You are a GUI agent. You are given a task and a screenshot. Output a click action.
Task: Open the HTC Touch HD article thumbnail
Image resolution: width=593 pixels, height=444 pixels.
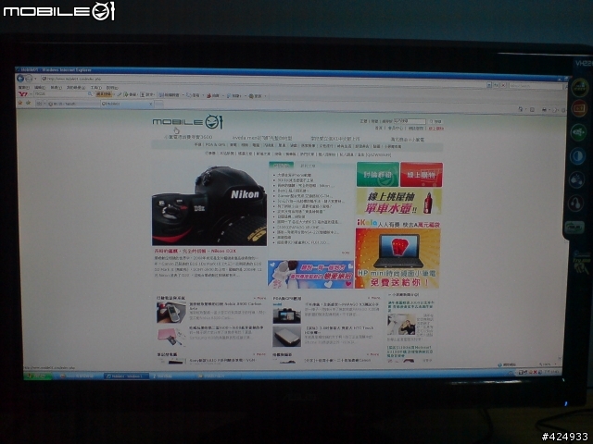[287, 336]
